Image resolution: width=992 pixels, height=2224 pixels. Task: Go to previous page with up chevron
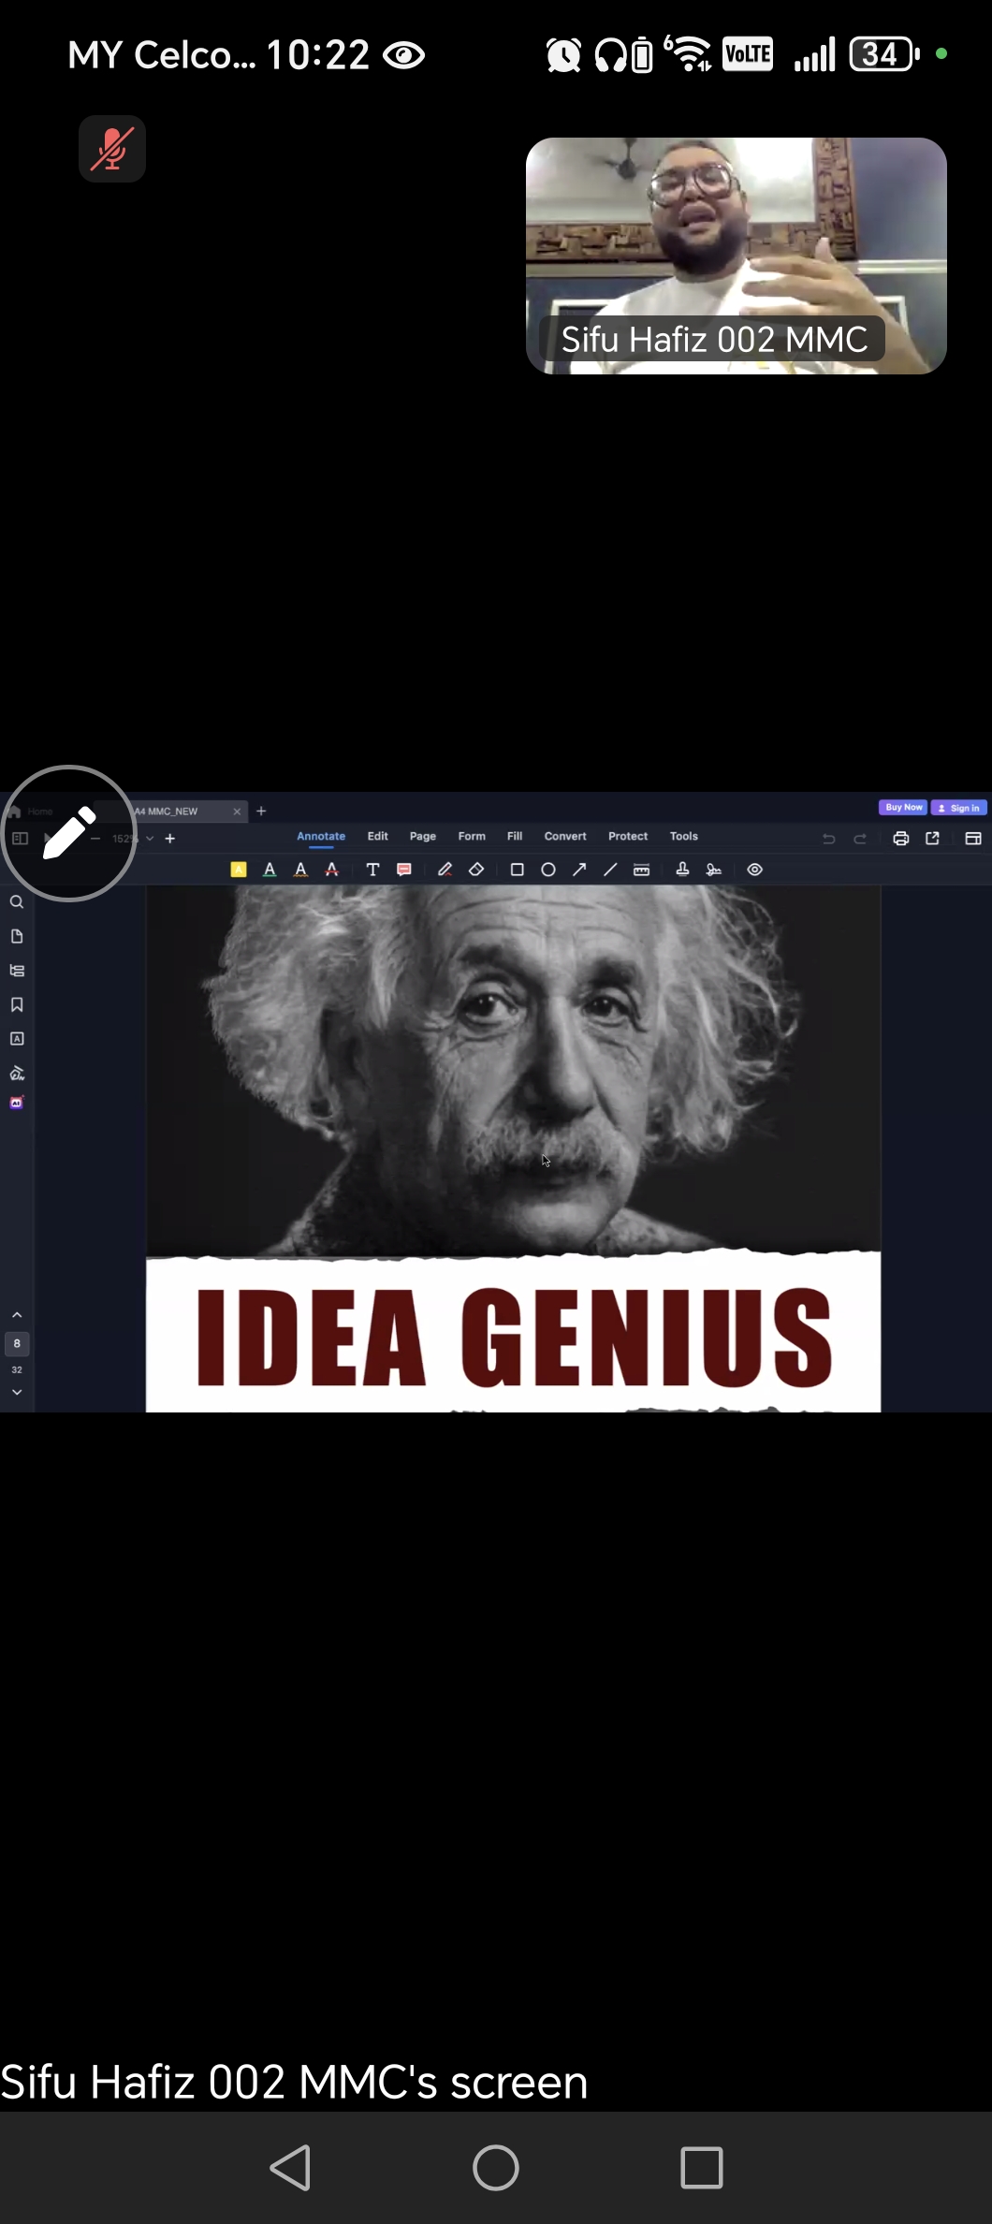(17, 1315)
